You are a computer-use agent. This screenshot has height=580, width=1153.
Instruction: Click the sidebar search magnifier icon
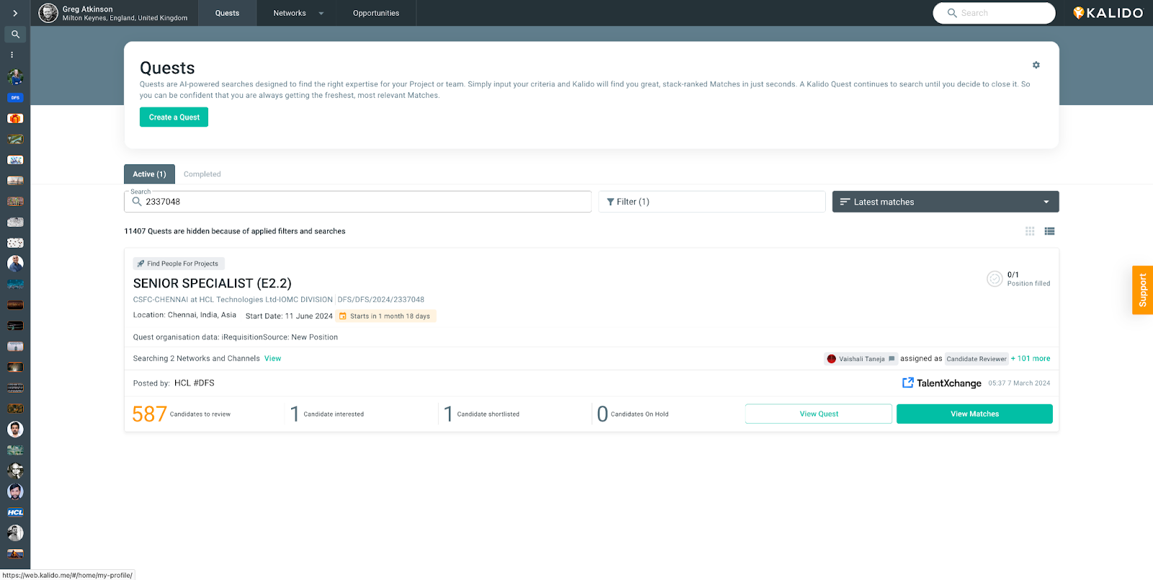coord(15,34)
